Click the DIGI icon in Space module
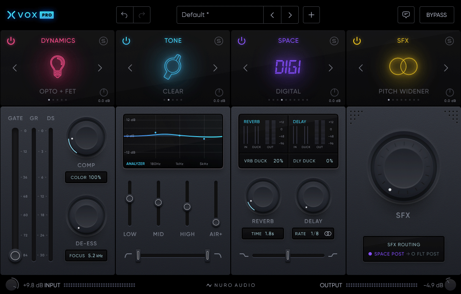461x294 pixels. pos(288,67)
